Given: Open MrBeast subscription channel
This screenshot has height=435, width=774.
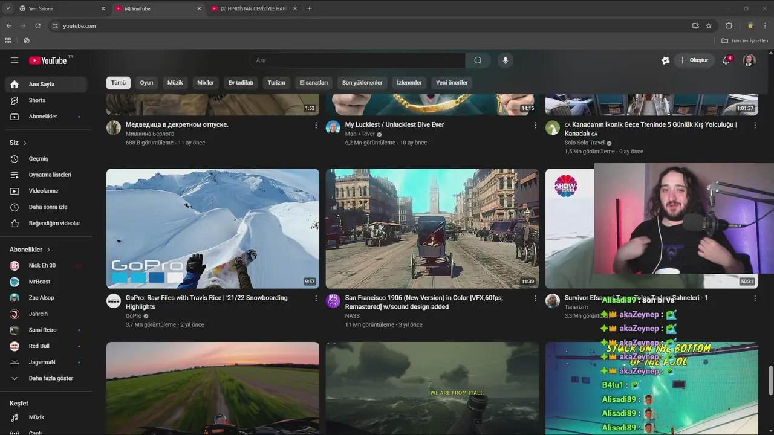Looking at the screenshot, I should click(46, 282).
